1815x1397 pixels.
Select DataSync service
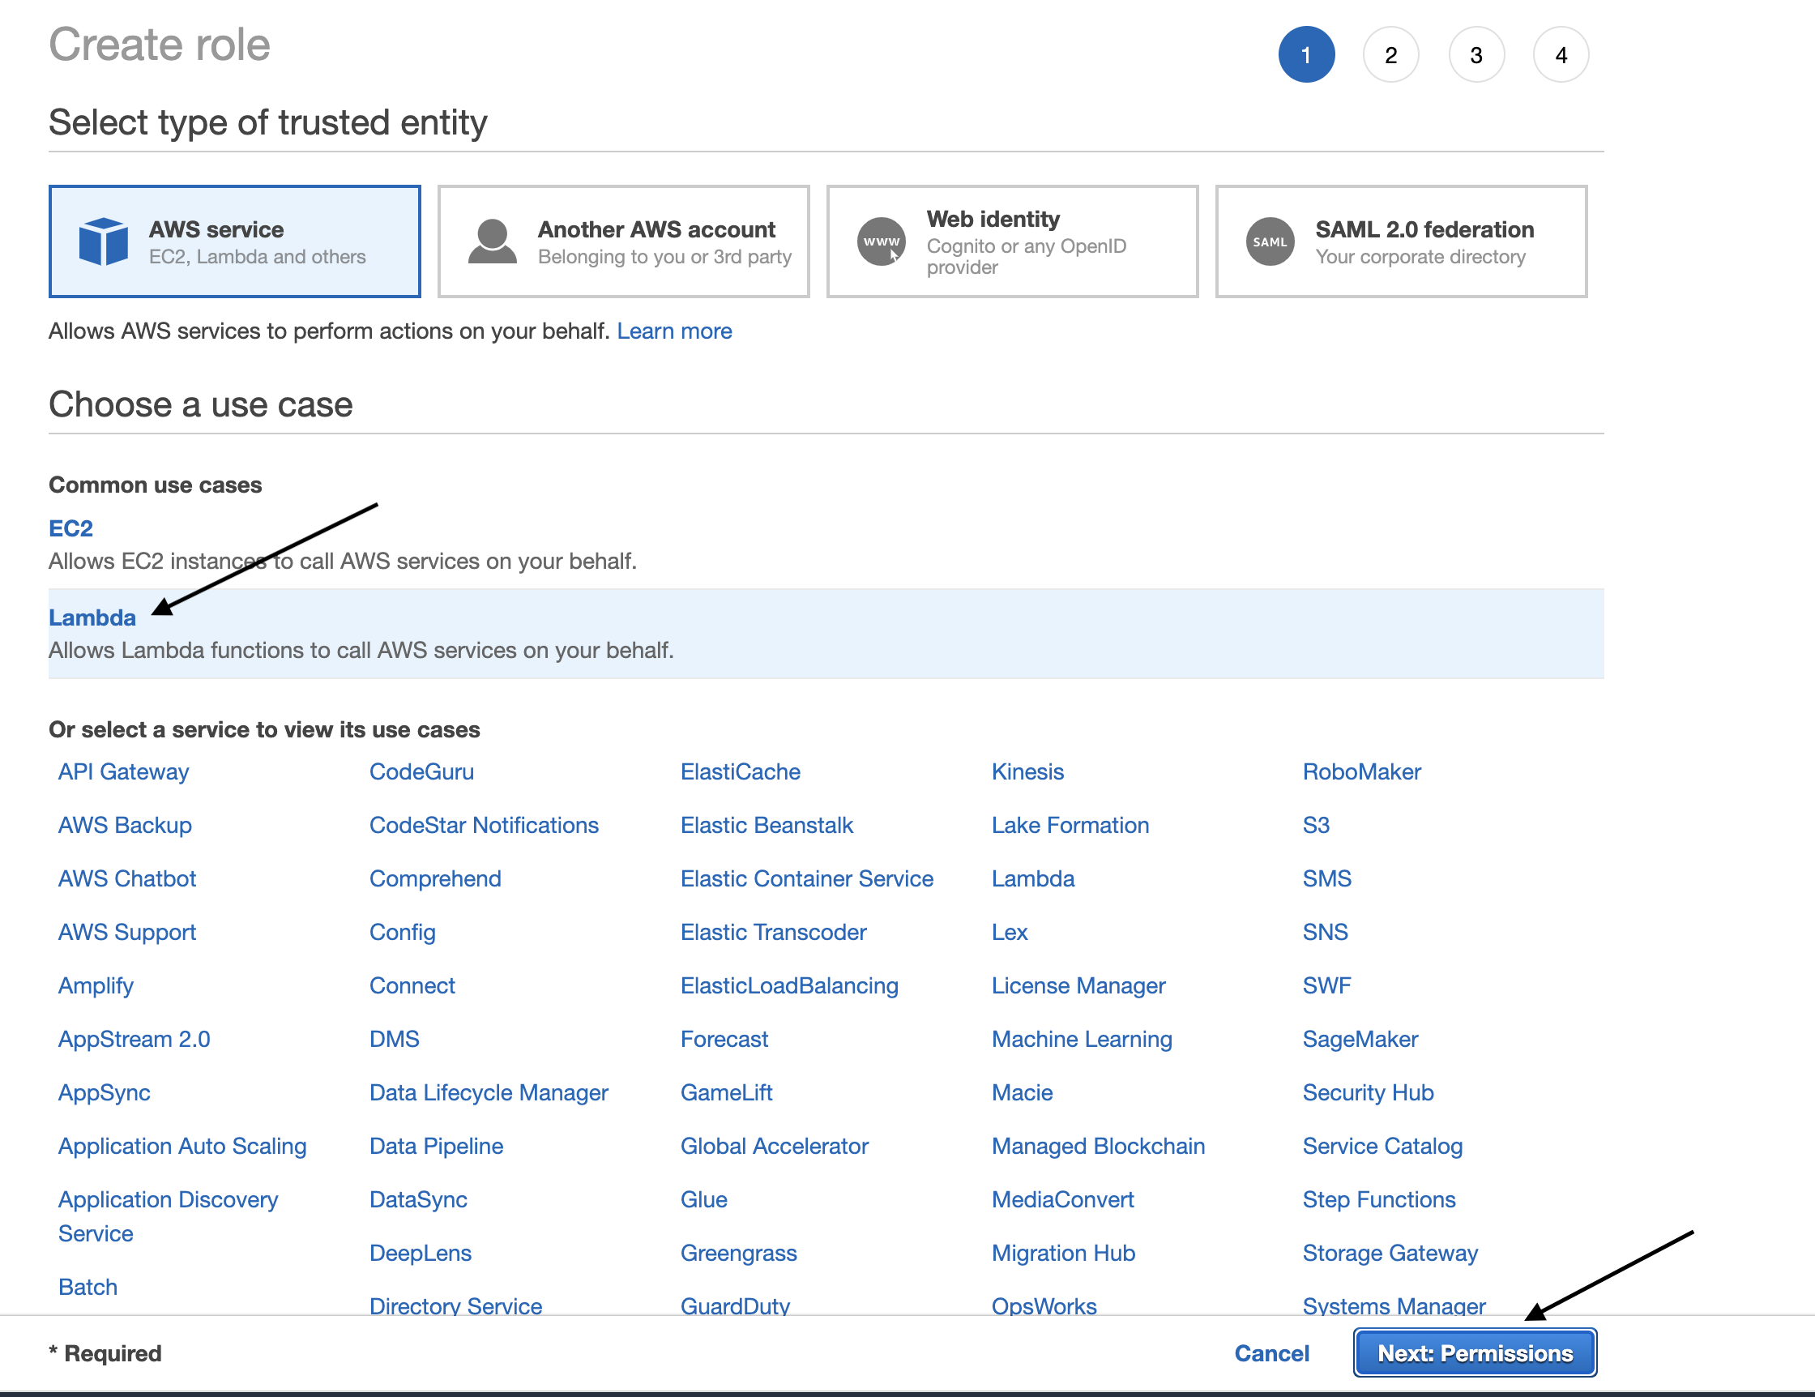pyautogui.click(x=418, y=1199)
